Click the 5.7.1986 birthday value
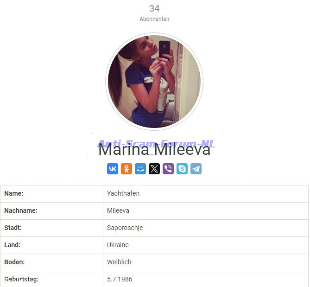This screenshot has width=310, height=287. pyautogui.click(x=120, y=279)
